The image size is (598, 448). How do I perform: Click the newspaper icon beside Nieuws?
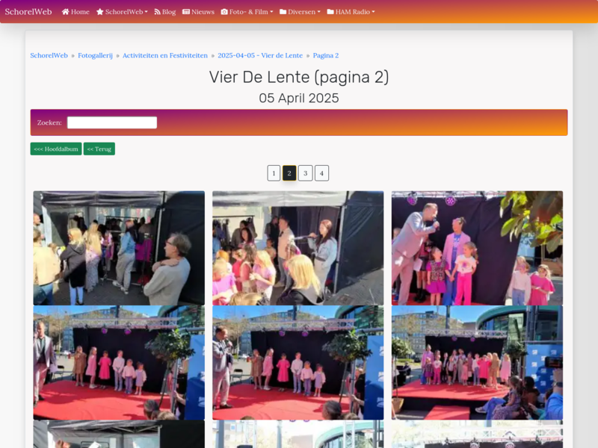point(186,12)
